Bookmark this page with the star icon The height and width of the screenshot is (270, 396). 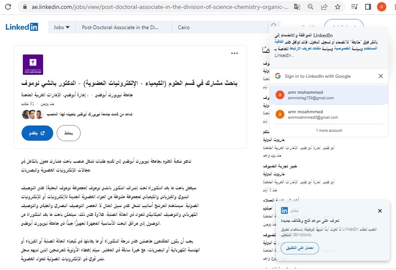coord(337,7)
